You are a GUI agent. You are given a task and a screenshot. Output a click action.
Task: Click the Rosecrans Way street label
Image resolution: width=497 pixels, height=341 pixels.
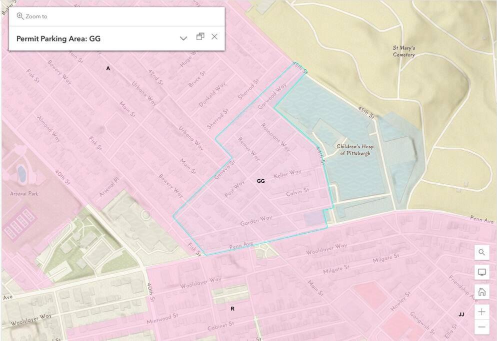tap(275, 137)
